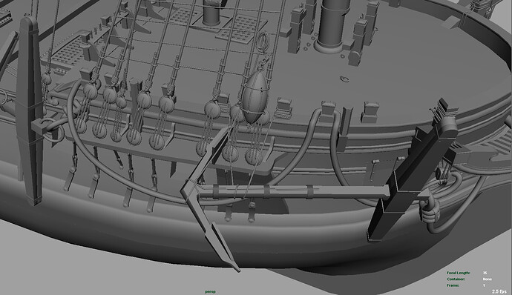Click the 'Container:' HUD label
Viewport: 512px width, 295px height.
456,279
